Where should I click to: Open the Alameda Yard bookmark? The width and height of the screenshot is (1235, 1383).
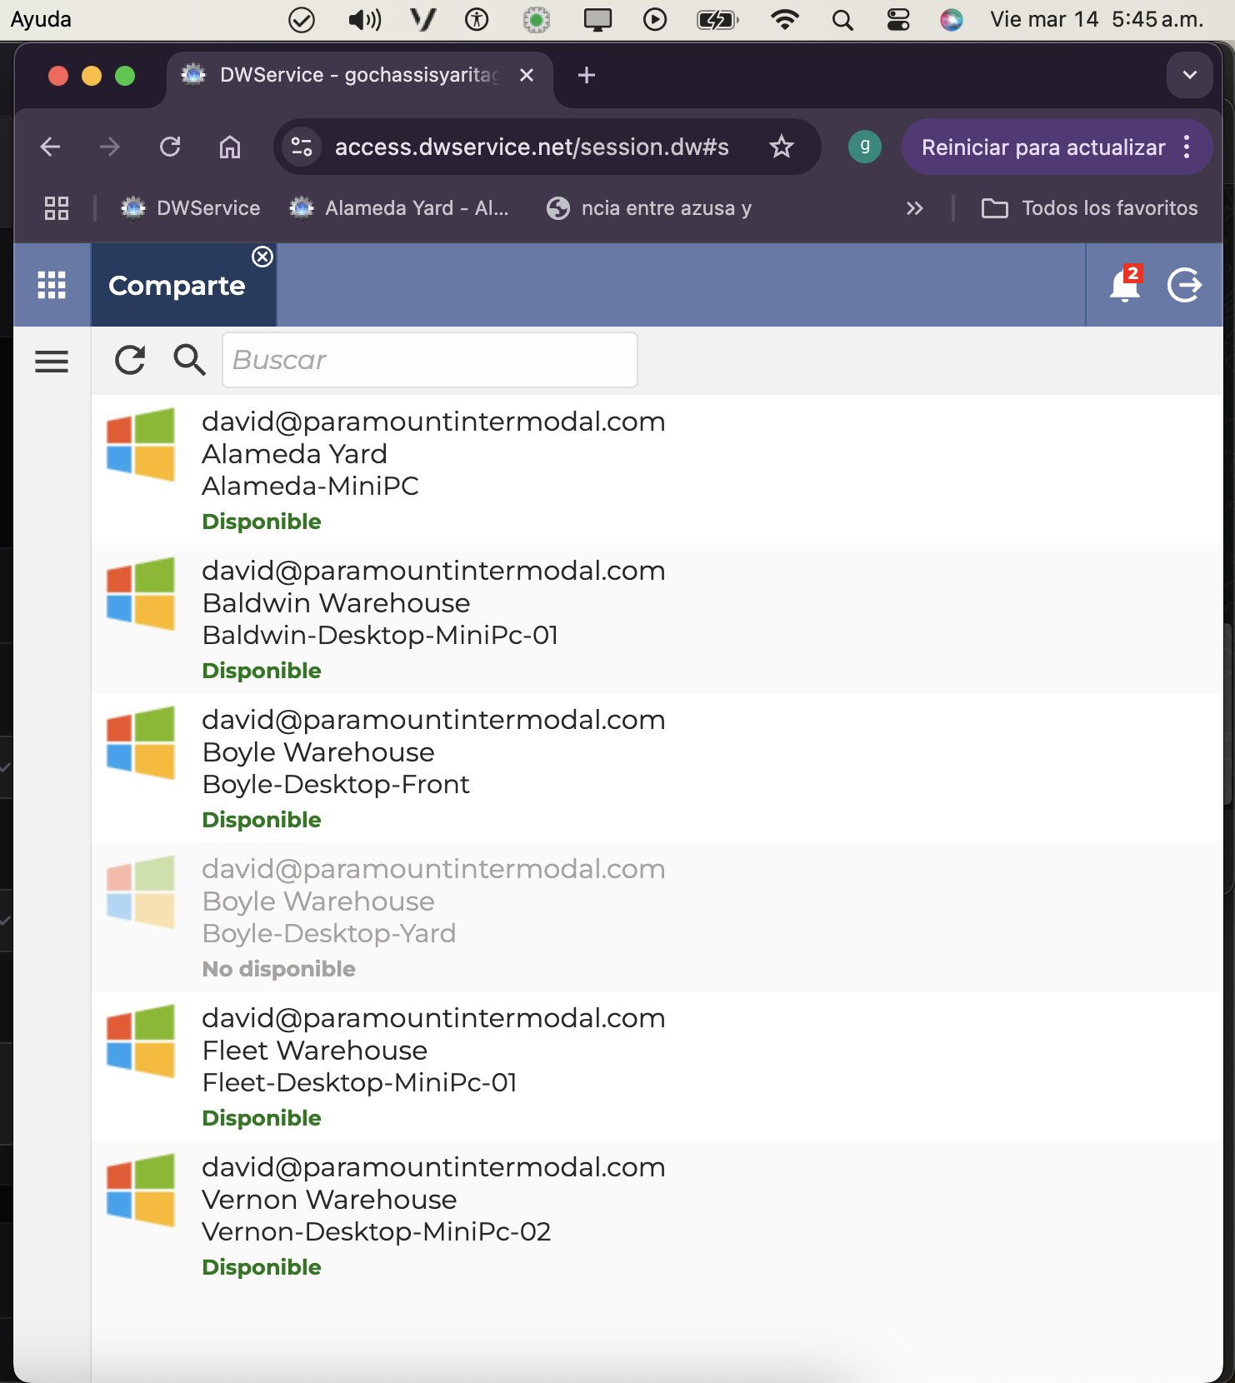click(398, 208)
